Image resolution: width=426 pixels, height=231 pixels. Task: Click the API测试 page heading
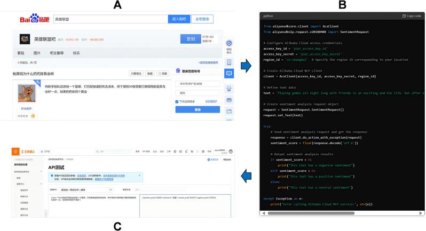(x=56, y=168)
